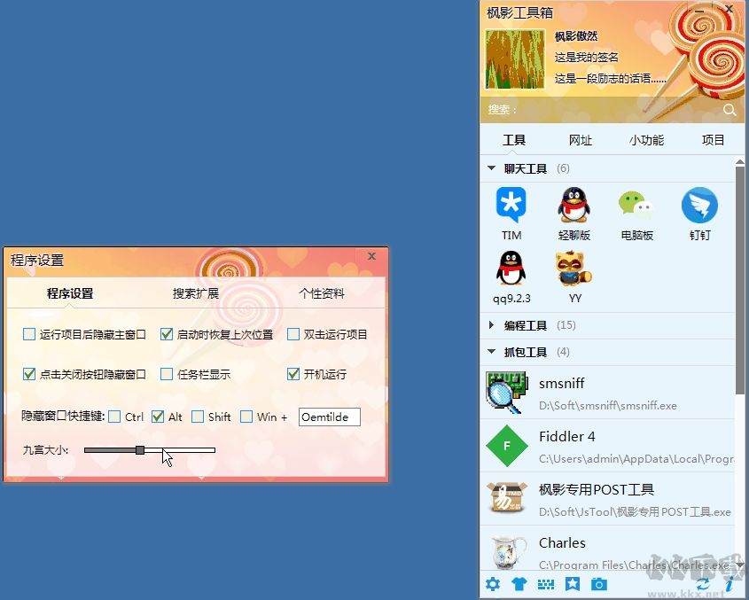The image size is (749, 600).
Task: Switch to the 网址 tab
Action: [x=581, y=139]
